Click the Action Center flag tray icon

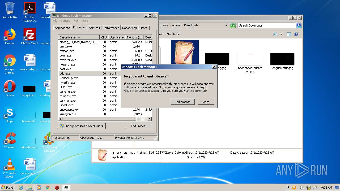point(315,188)
